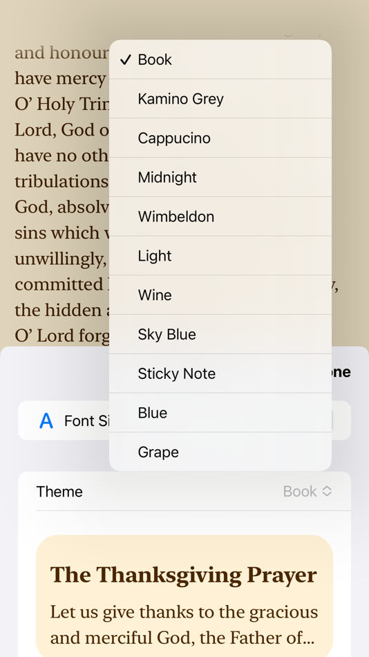Choose the Light theme
This screenshot has width=369, height=657.
tap(220, 256)
